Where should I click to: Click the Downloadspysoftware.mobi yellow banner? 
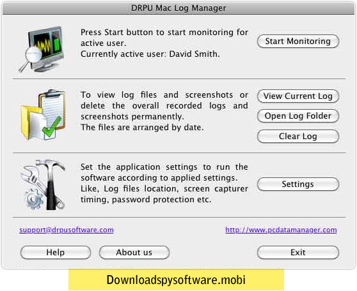tap(176, 280)
